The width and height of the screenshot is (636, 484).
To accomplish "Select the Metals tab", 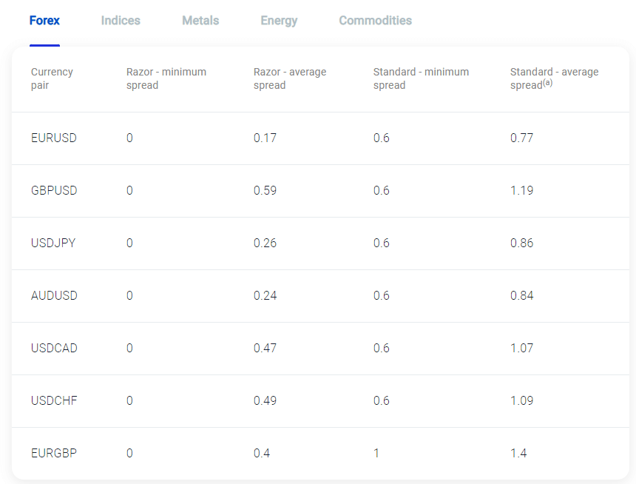I will pos(200,20).
